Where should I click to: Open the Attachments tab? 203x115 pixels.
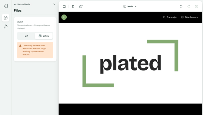[189, 17]
